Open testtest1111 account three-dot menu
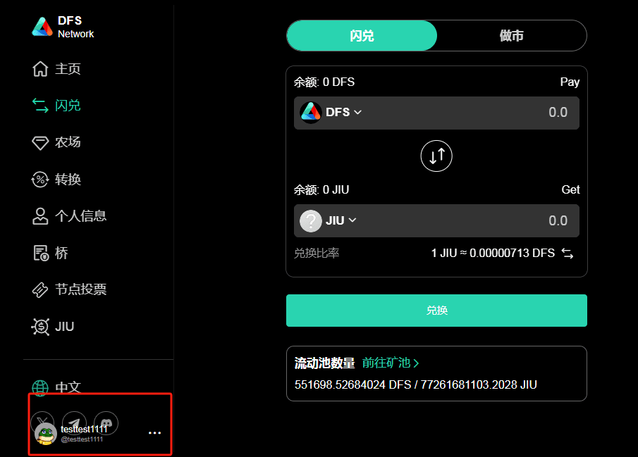The width and height of the screenshot is (638, 457). tap(154, 433)
